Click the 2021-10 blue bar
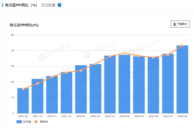Screen dimensions: 194x128 pos(37,96)
